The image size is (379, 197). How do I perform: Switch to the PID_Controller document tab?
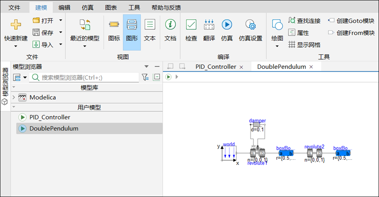point(216,67)
